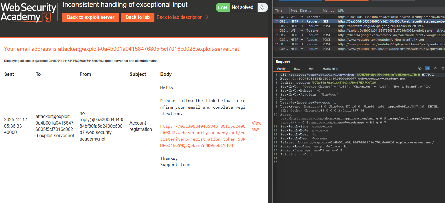Select the highlighted GET /register request row
Viewport: 445px width, 203px height.
click(359, 21)
